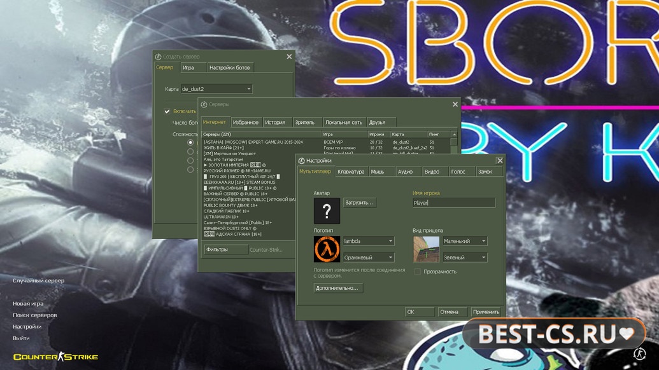Click the Дополнительно... button
The width and height of the screenshot is (659, 370).
[338, 288]
